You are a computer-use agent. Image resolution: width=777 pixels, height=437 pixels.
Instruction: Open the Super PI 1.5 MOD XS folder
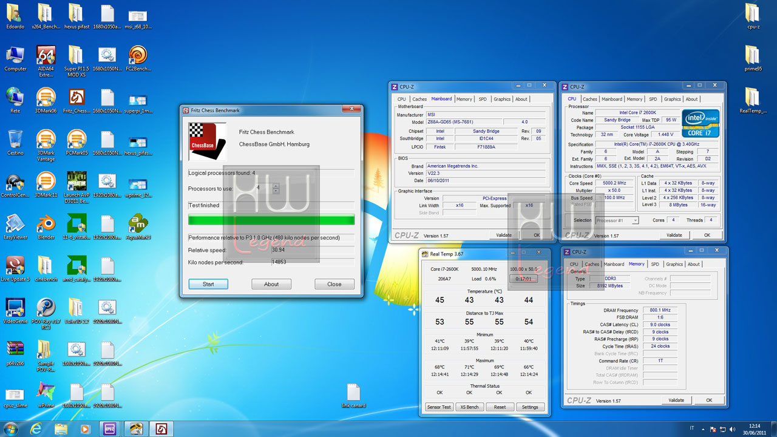tap(76, 61)
